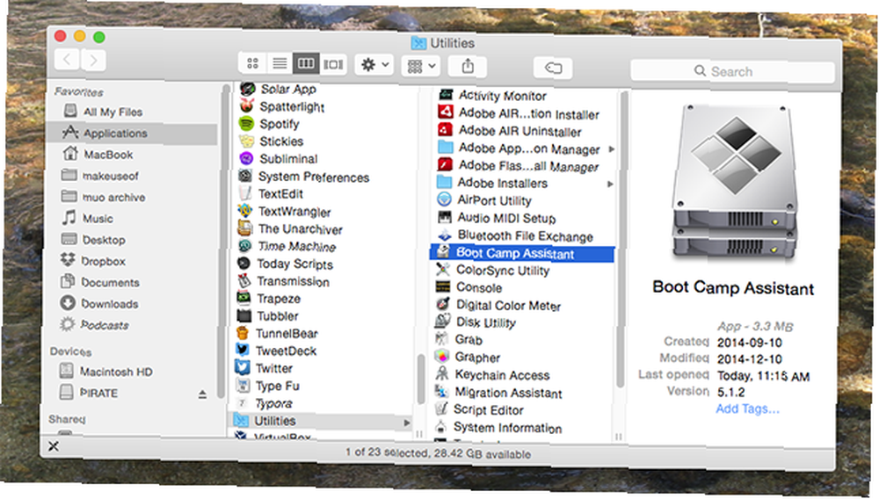Select the Subliminal app icon

246,158
